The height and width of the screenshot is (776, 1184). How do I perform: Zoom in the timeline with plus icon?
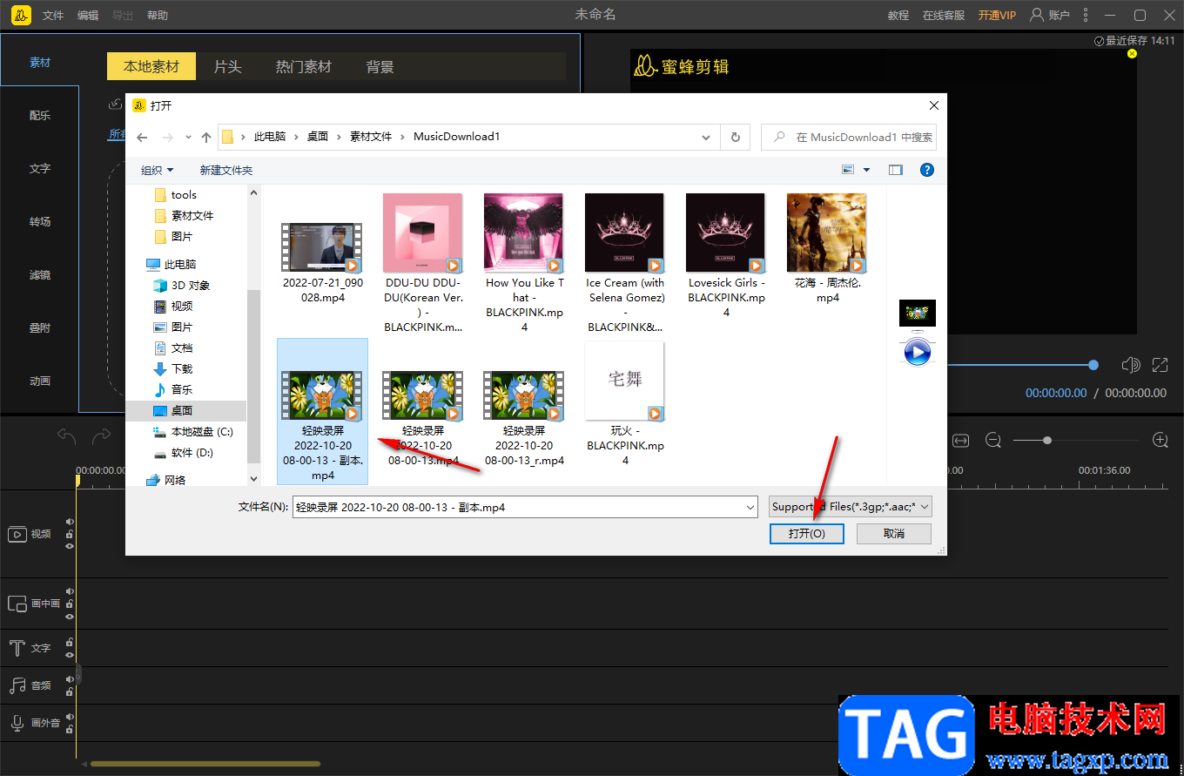pyautogui.click(x=1160, y=441)
